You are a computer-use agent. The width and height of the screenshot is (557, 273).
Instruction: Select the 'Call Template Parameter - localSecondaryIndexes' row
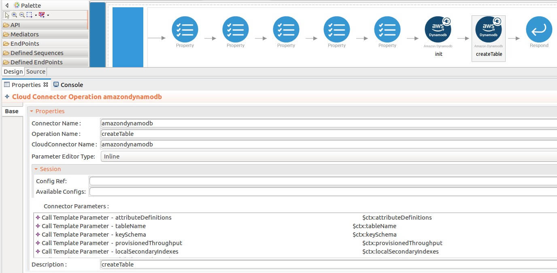coord(296,252)
